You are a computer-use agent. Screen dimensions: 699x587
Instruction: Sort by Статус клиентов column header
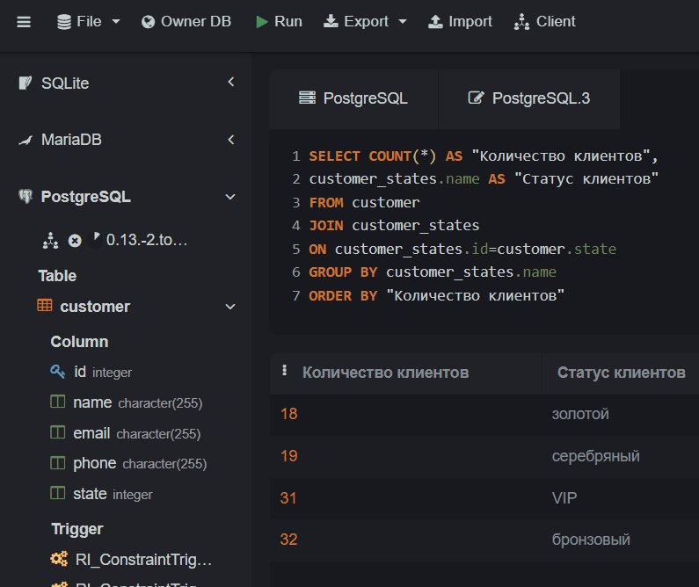[x=622, y=373]
